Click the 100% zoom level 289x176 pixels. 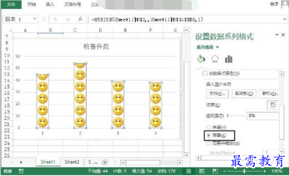pyautogui.click(x=277, y=171)
